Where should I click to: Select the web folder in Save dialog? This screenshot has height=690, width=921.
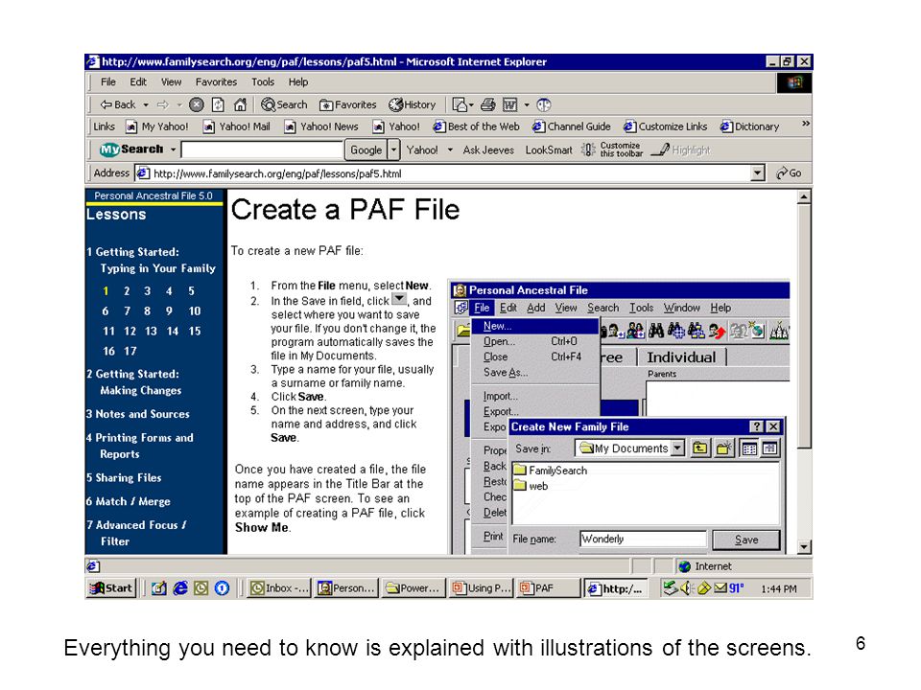click(x=531, y=486)
